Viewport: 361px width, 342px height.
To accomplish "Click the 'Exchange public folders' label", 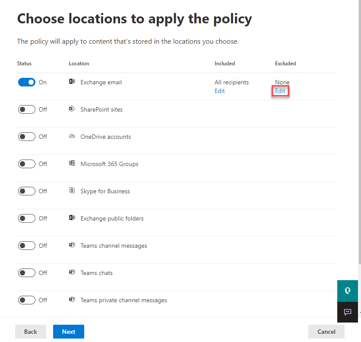I will coord(112,218).
